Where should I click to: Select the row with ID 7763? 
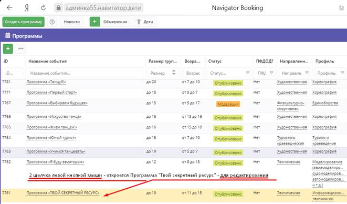pyautogui.click(x=173, y=152)
